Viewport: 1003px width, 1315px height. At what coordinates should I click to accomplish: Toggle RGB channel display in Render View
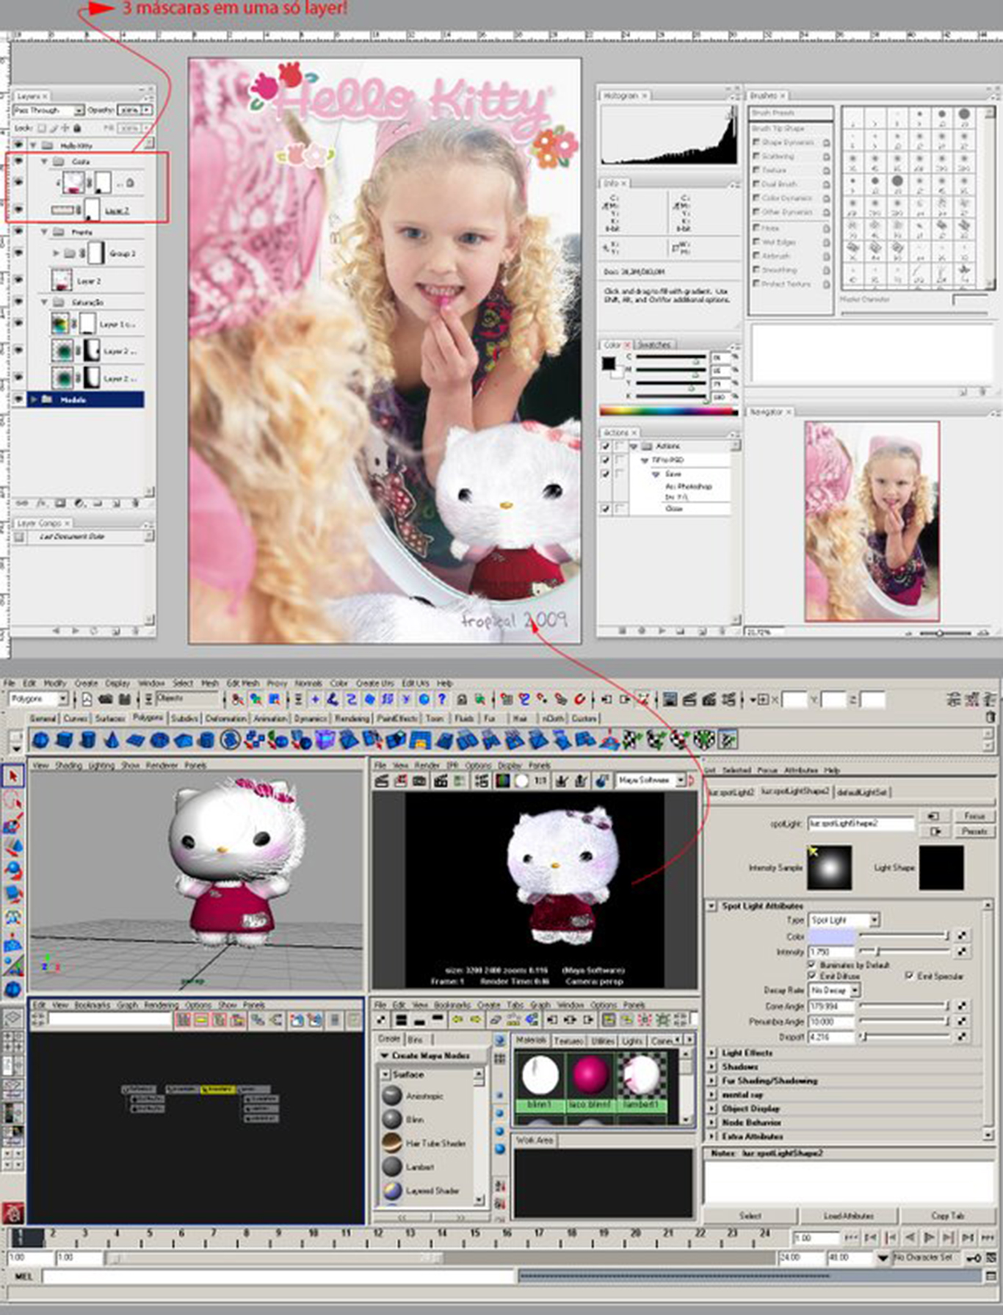click(502, 781)
